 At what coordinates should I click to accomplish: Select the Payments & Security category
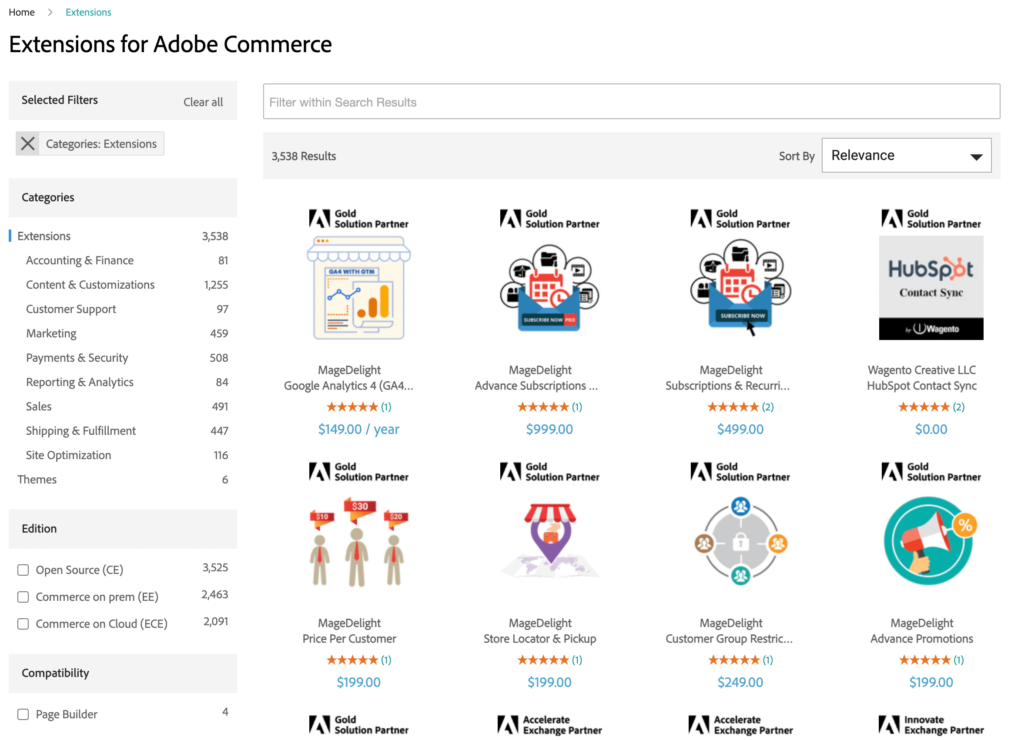(77, 357)
